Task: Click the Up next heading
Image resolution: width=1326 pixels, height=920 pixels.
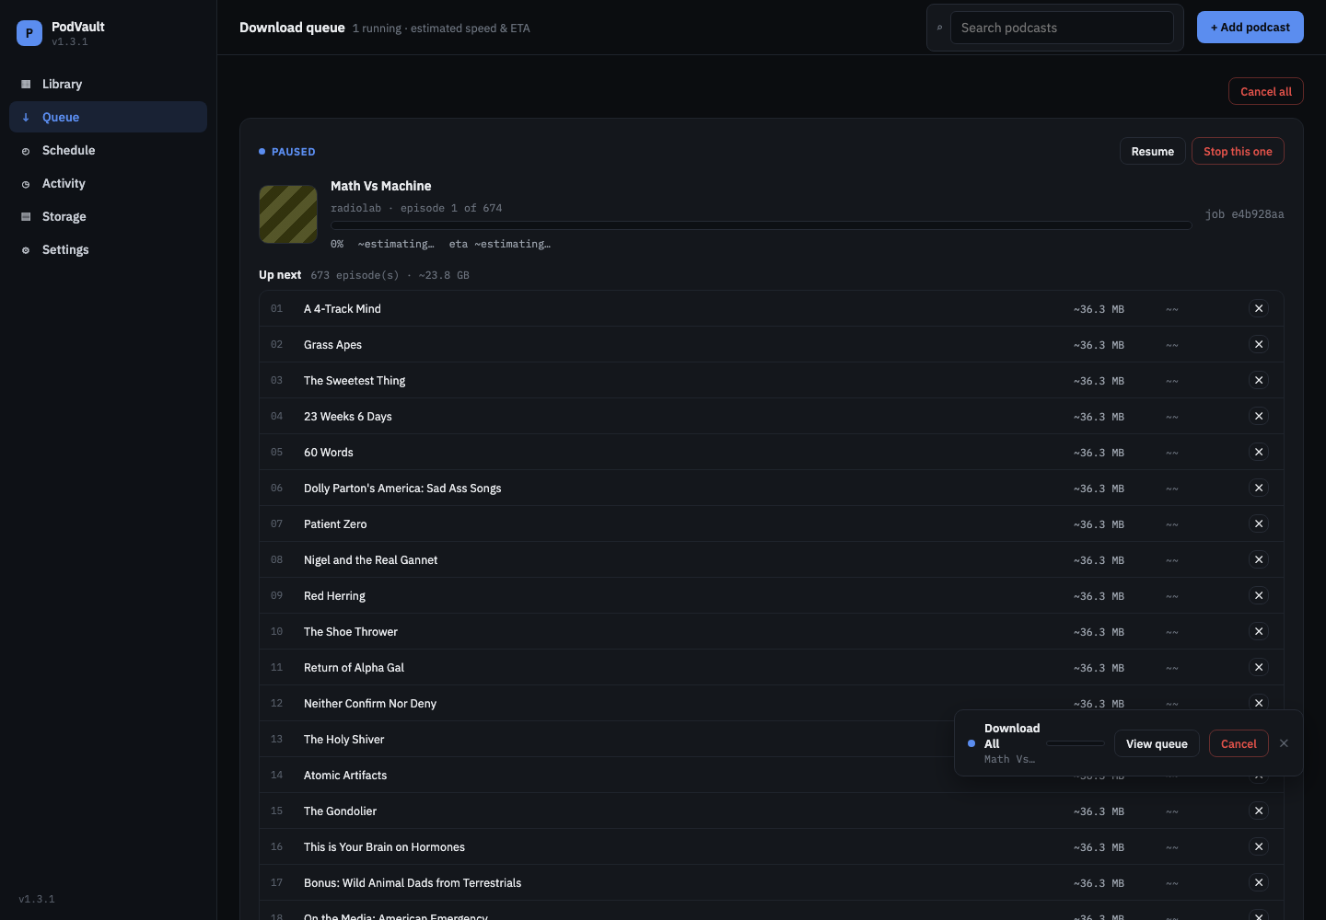Action: (280, 275)
